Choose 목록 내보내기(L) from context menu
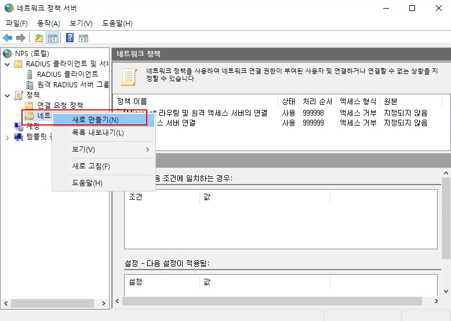 99,133
